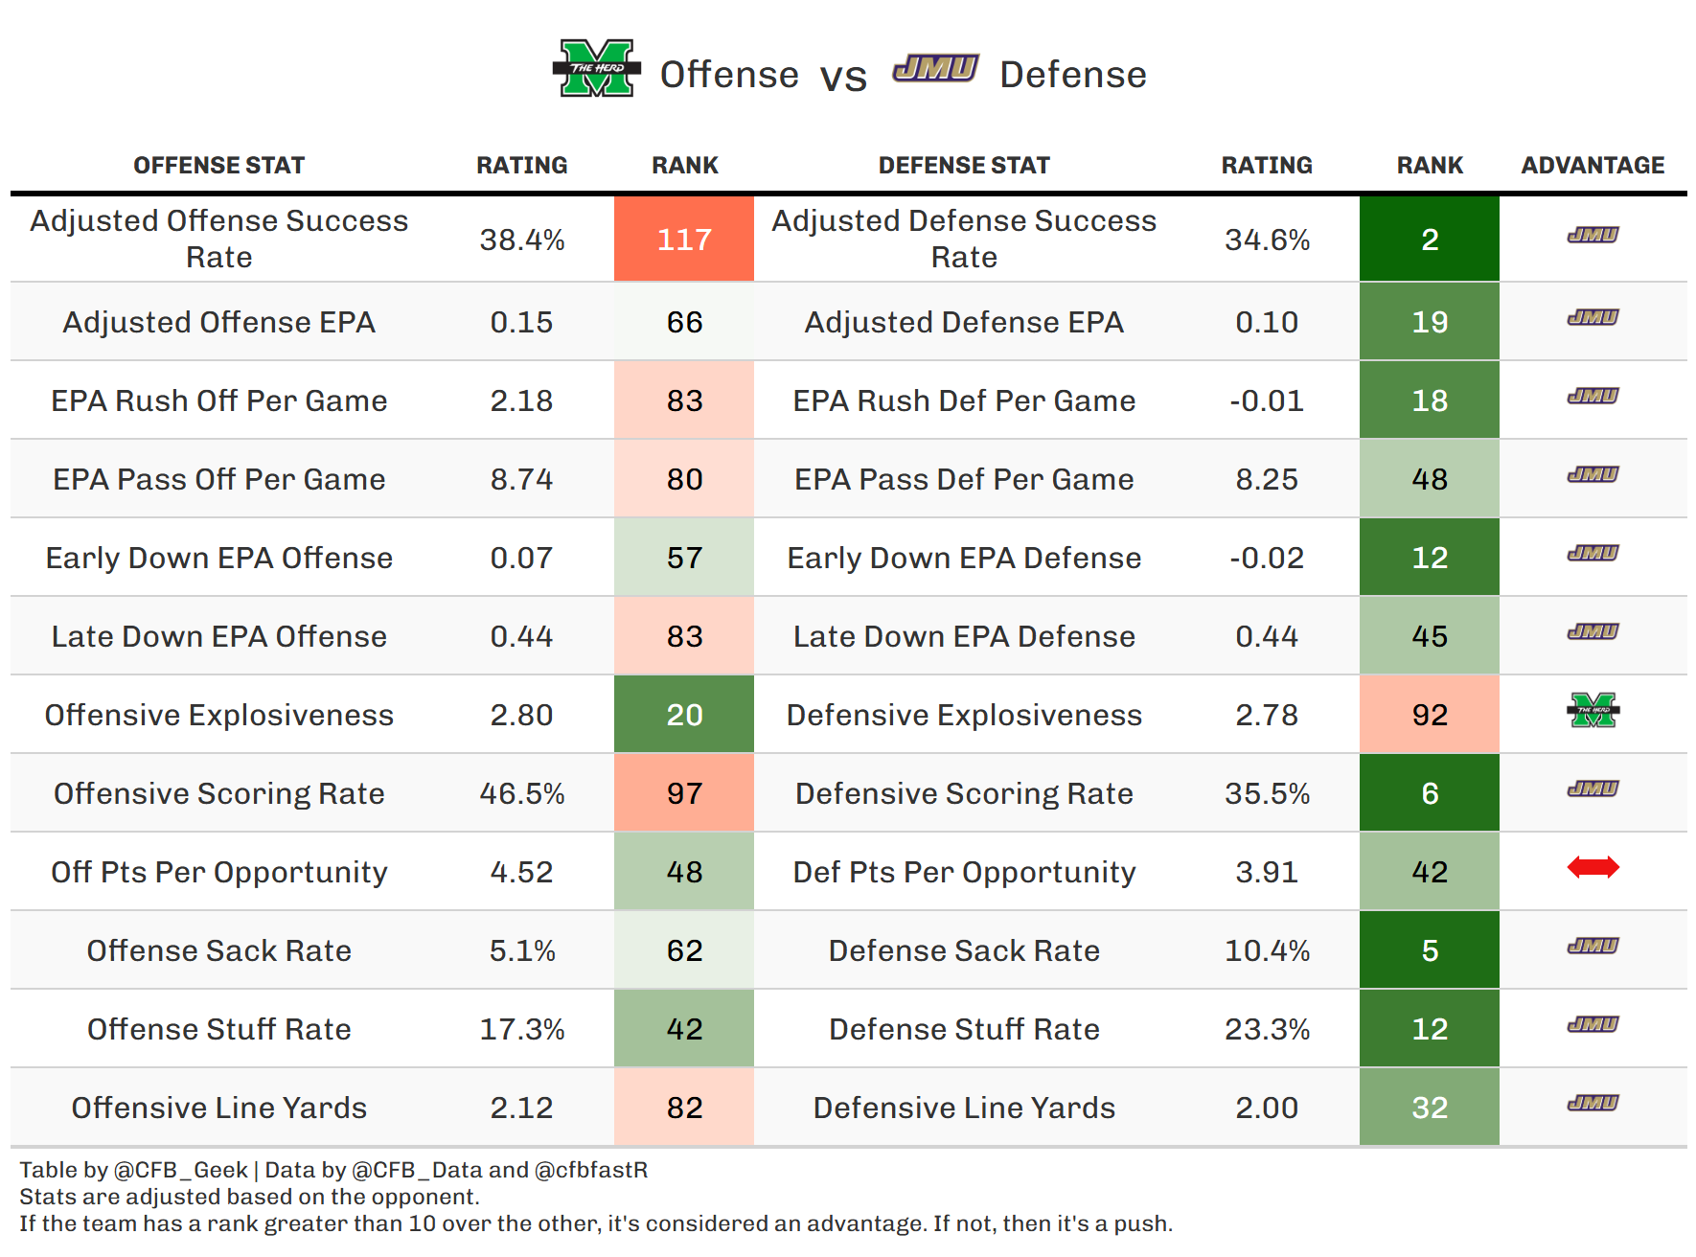Click the green rank 20 explosiveness cell

pyautogui.click(x=684, y=715)
